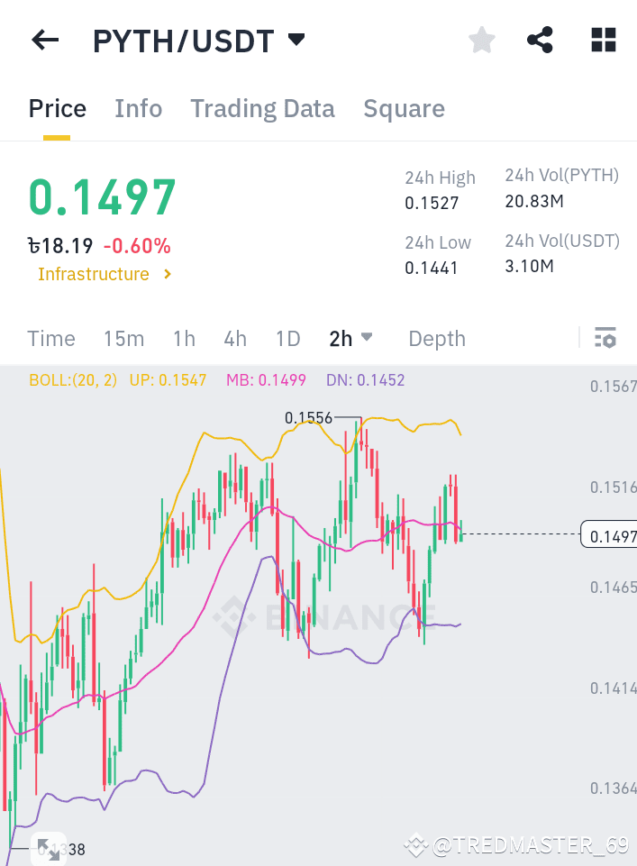
Task: Switch to Depth view
Action: coord(436,338)
